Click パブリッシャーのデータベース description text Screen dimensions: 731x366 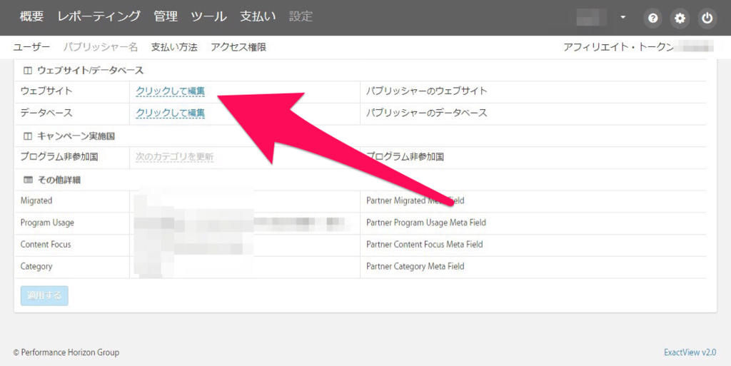(x=427, y=113)
